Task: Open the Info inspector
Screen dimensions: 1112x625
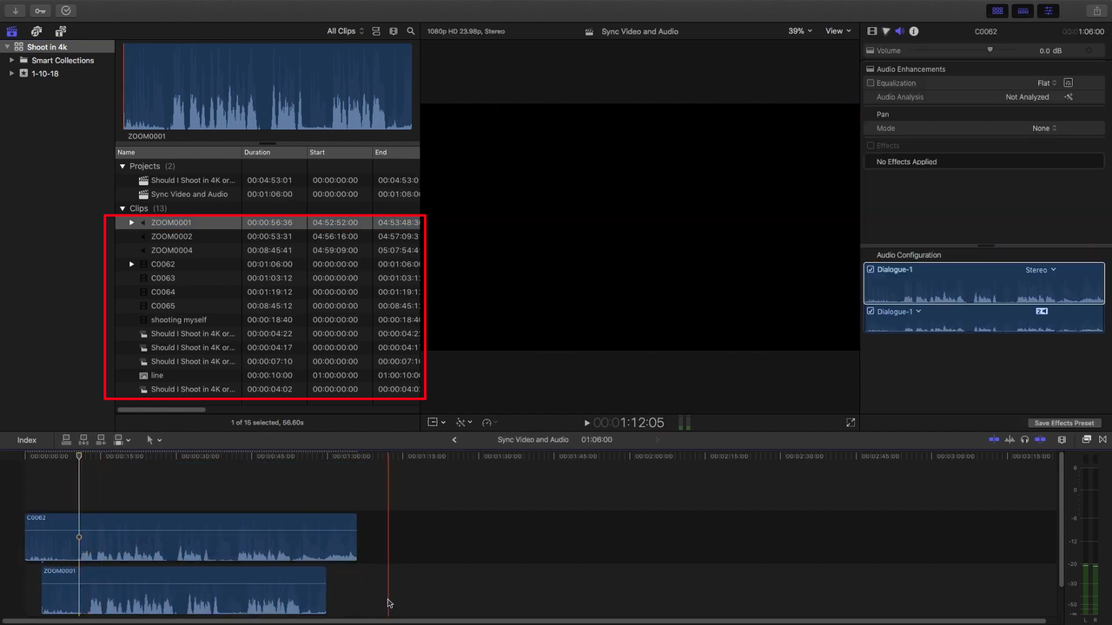Action: point(913,30)
